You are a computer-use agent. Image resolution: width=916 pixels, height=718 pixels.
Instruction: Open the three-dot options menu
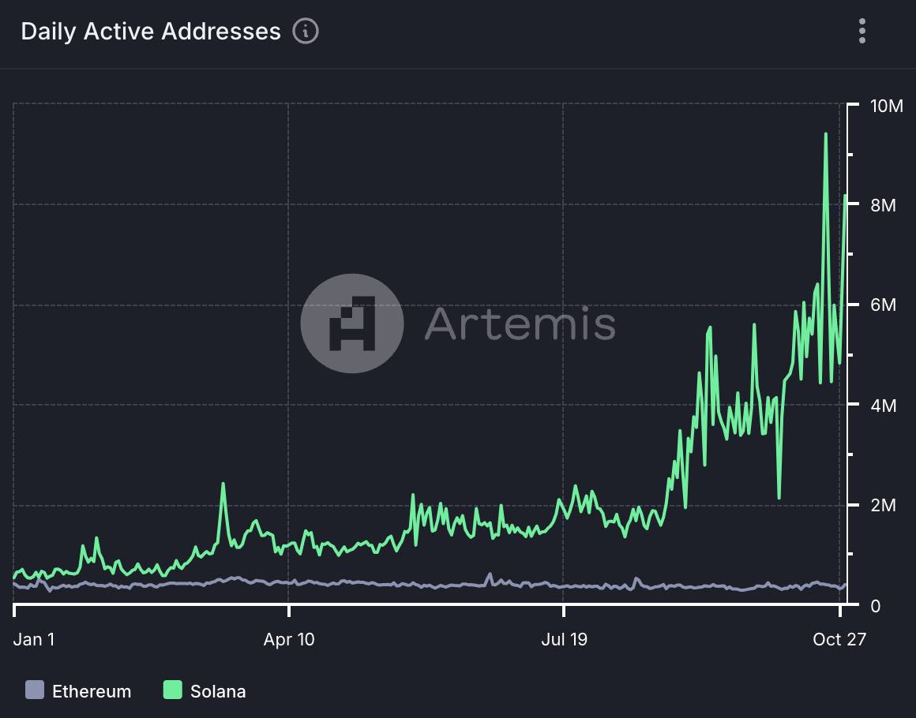tap(862, 31)
